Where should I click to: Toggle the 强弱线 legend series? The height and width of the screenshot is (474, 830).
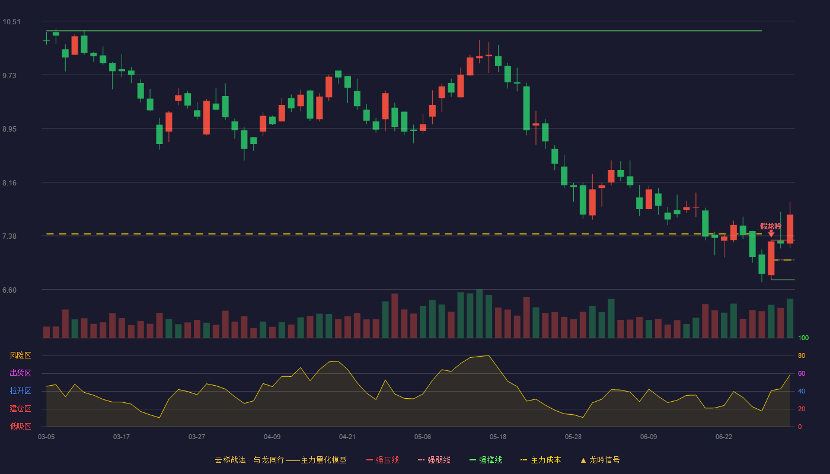coord(434,460)
